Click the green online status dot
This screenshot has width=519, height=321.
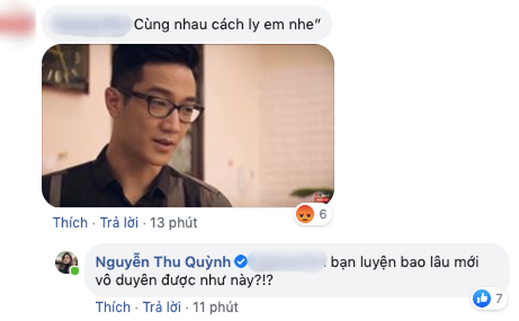click(x=75, y=271)
